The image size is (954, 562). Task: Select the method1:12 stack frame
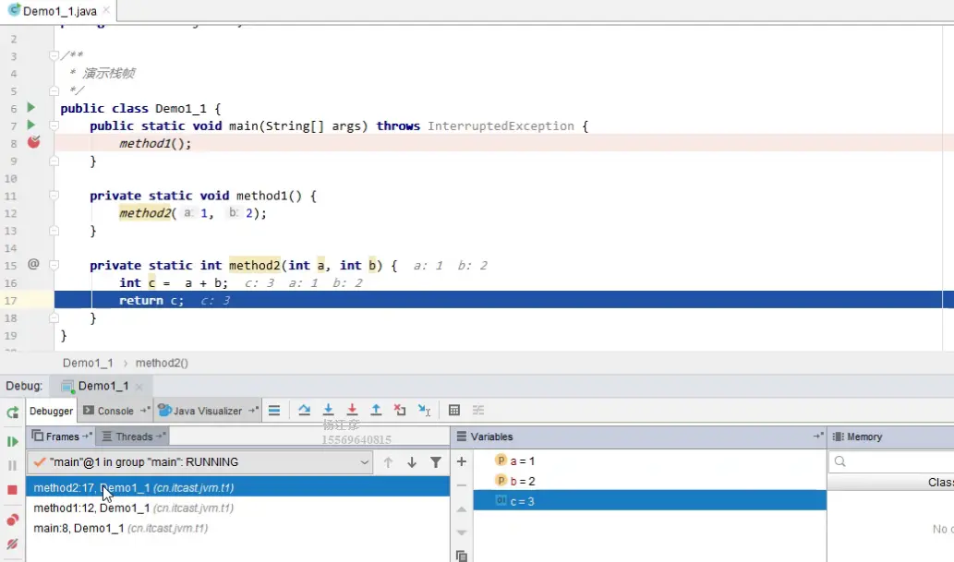[237, 508]
